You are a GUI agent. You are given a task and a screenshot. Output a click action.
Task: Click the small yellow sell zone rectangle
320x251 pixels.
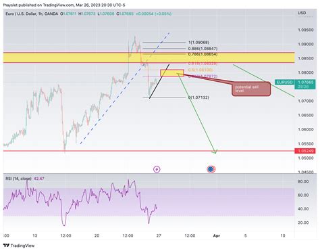172,73
